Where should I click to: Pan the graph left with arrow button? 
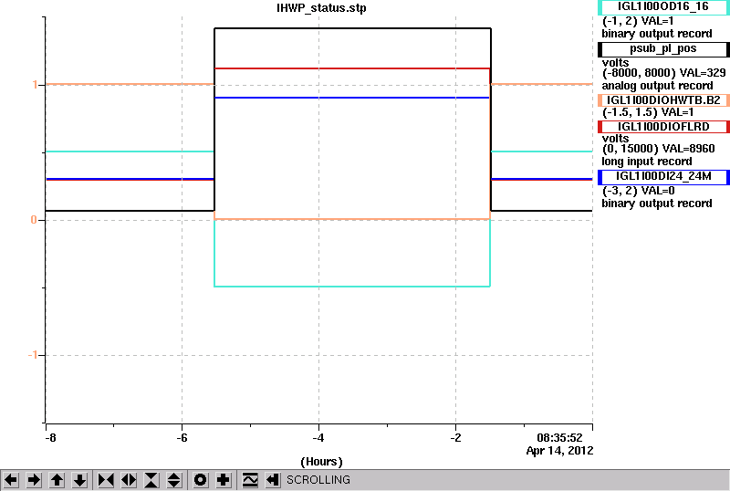tap(11, 480)
